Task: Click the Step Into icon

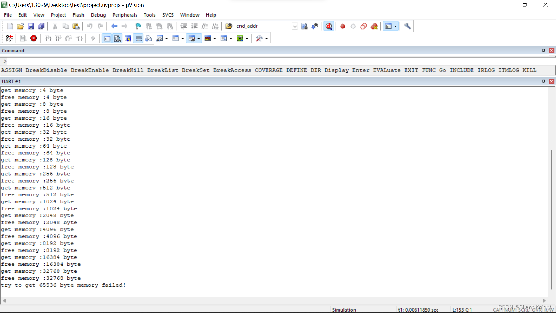Action: click(48, 38)
